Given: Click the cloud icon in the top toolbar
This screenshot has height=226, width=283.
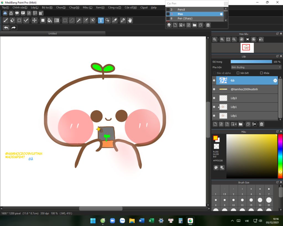Looking at the screenshot, I should [5, 13].
